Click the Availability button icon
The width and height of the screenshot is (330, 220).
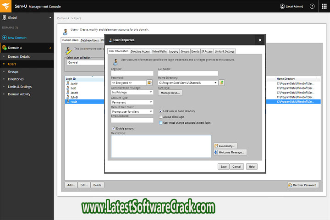tap(216, 146)
